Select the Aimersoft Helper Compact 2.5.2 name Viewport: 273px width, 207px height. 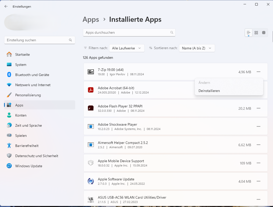123,143
